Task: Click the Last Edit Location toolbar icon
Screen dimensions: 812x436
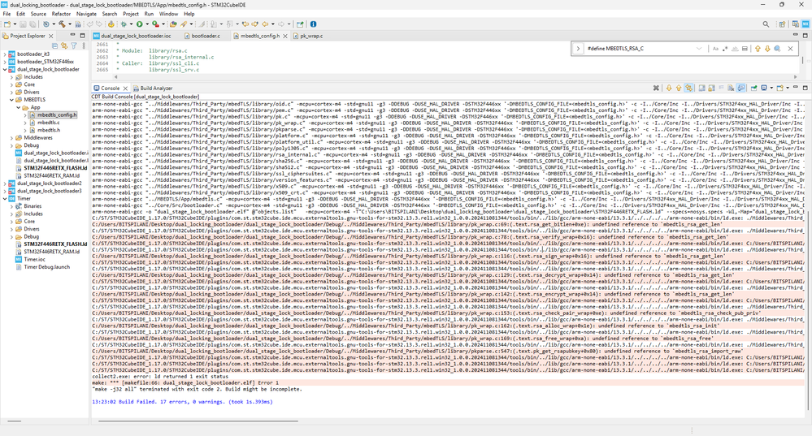Action: coord(245,24)
